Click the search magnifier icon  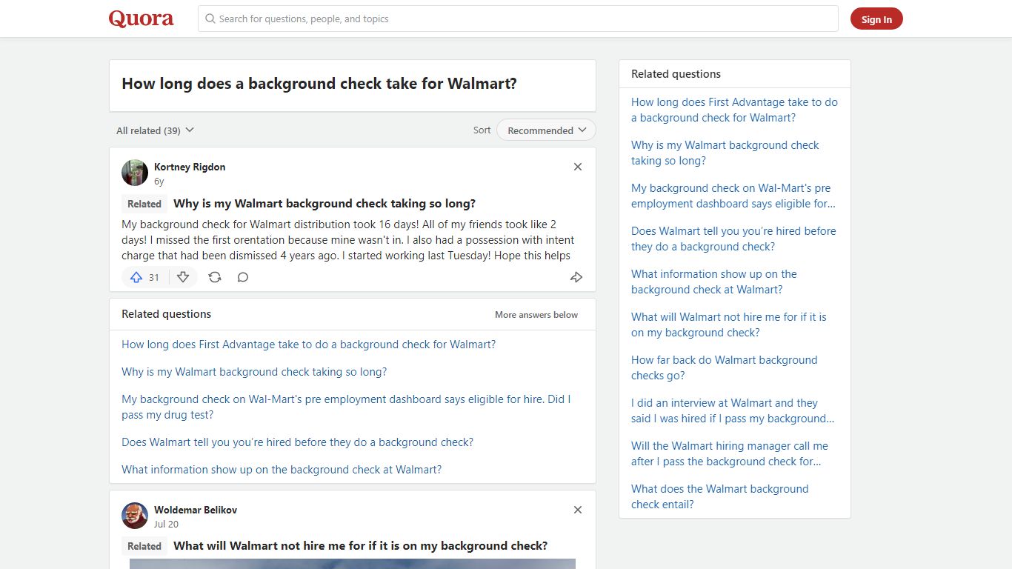(210, 19)
